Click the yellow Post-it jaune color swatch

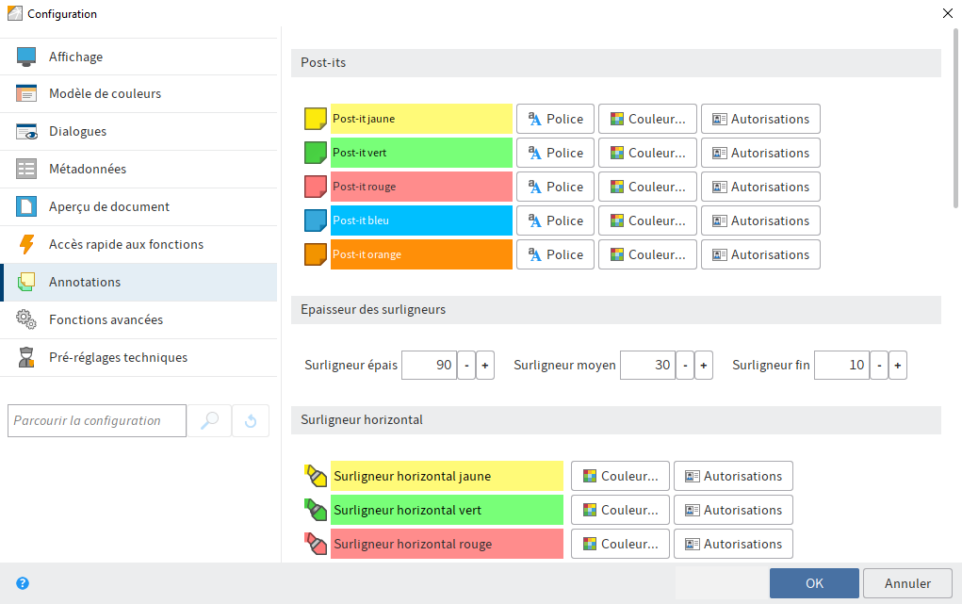315,118
